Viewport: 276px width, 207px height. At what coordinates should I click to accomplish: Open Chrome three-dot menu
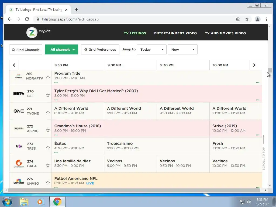[266, 19]
